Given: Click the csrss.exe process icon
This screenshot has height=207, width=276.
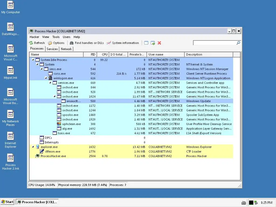Looking at the screenshot, I should pos(50,73).
